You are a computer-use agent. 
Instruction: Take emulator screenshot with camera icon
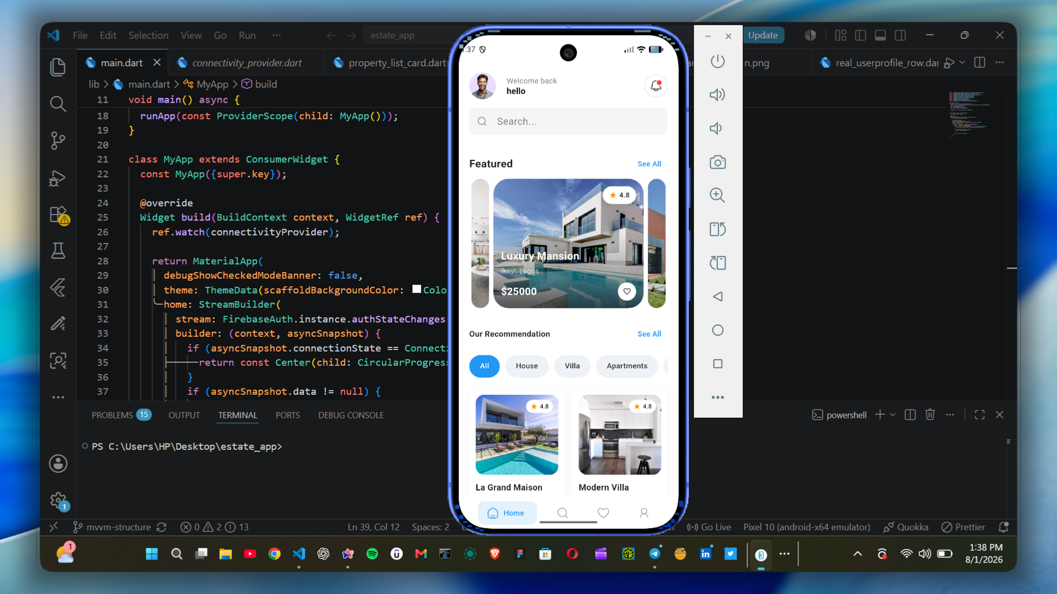point(717,163)
